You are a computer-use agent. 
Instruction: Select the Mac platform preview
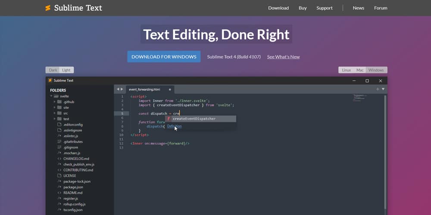click(x=360, y=70)
